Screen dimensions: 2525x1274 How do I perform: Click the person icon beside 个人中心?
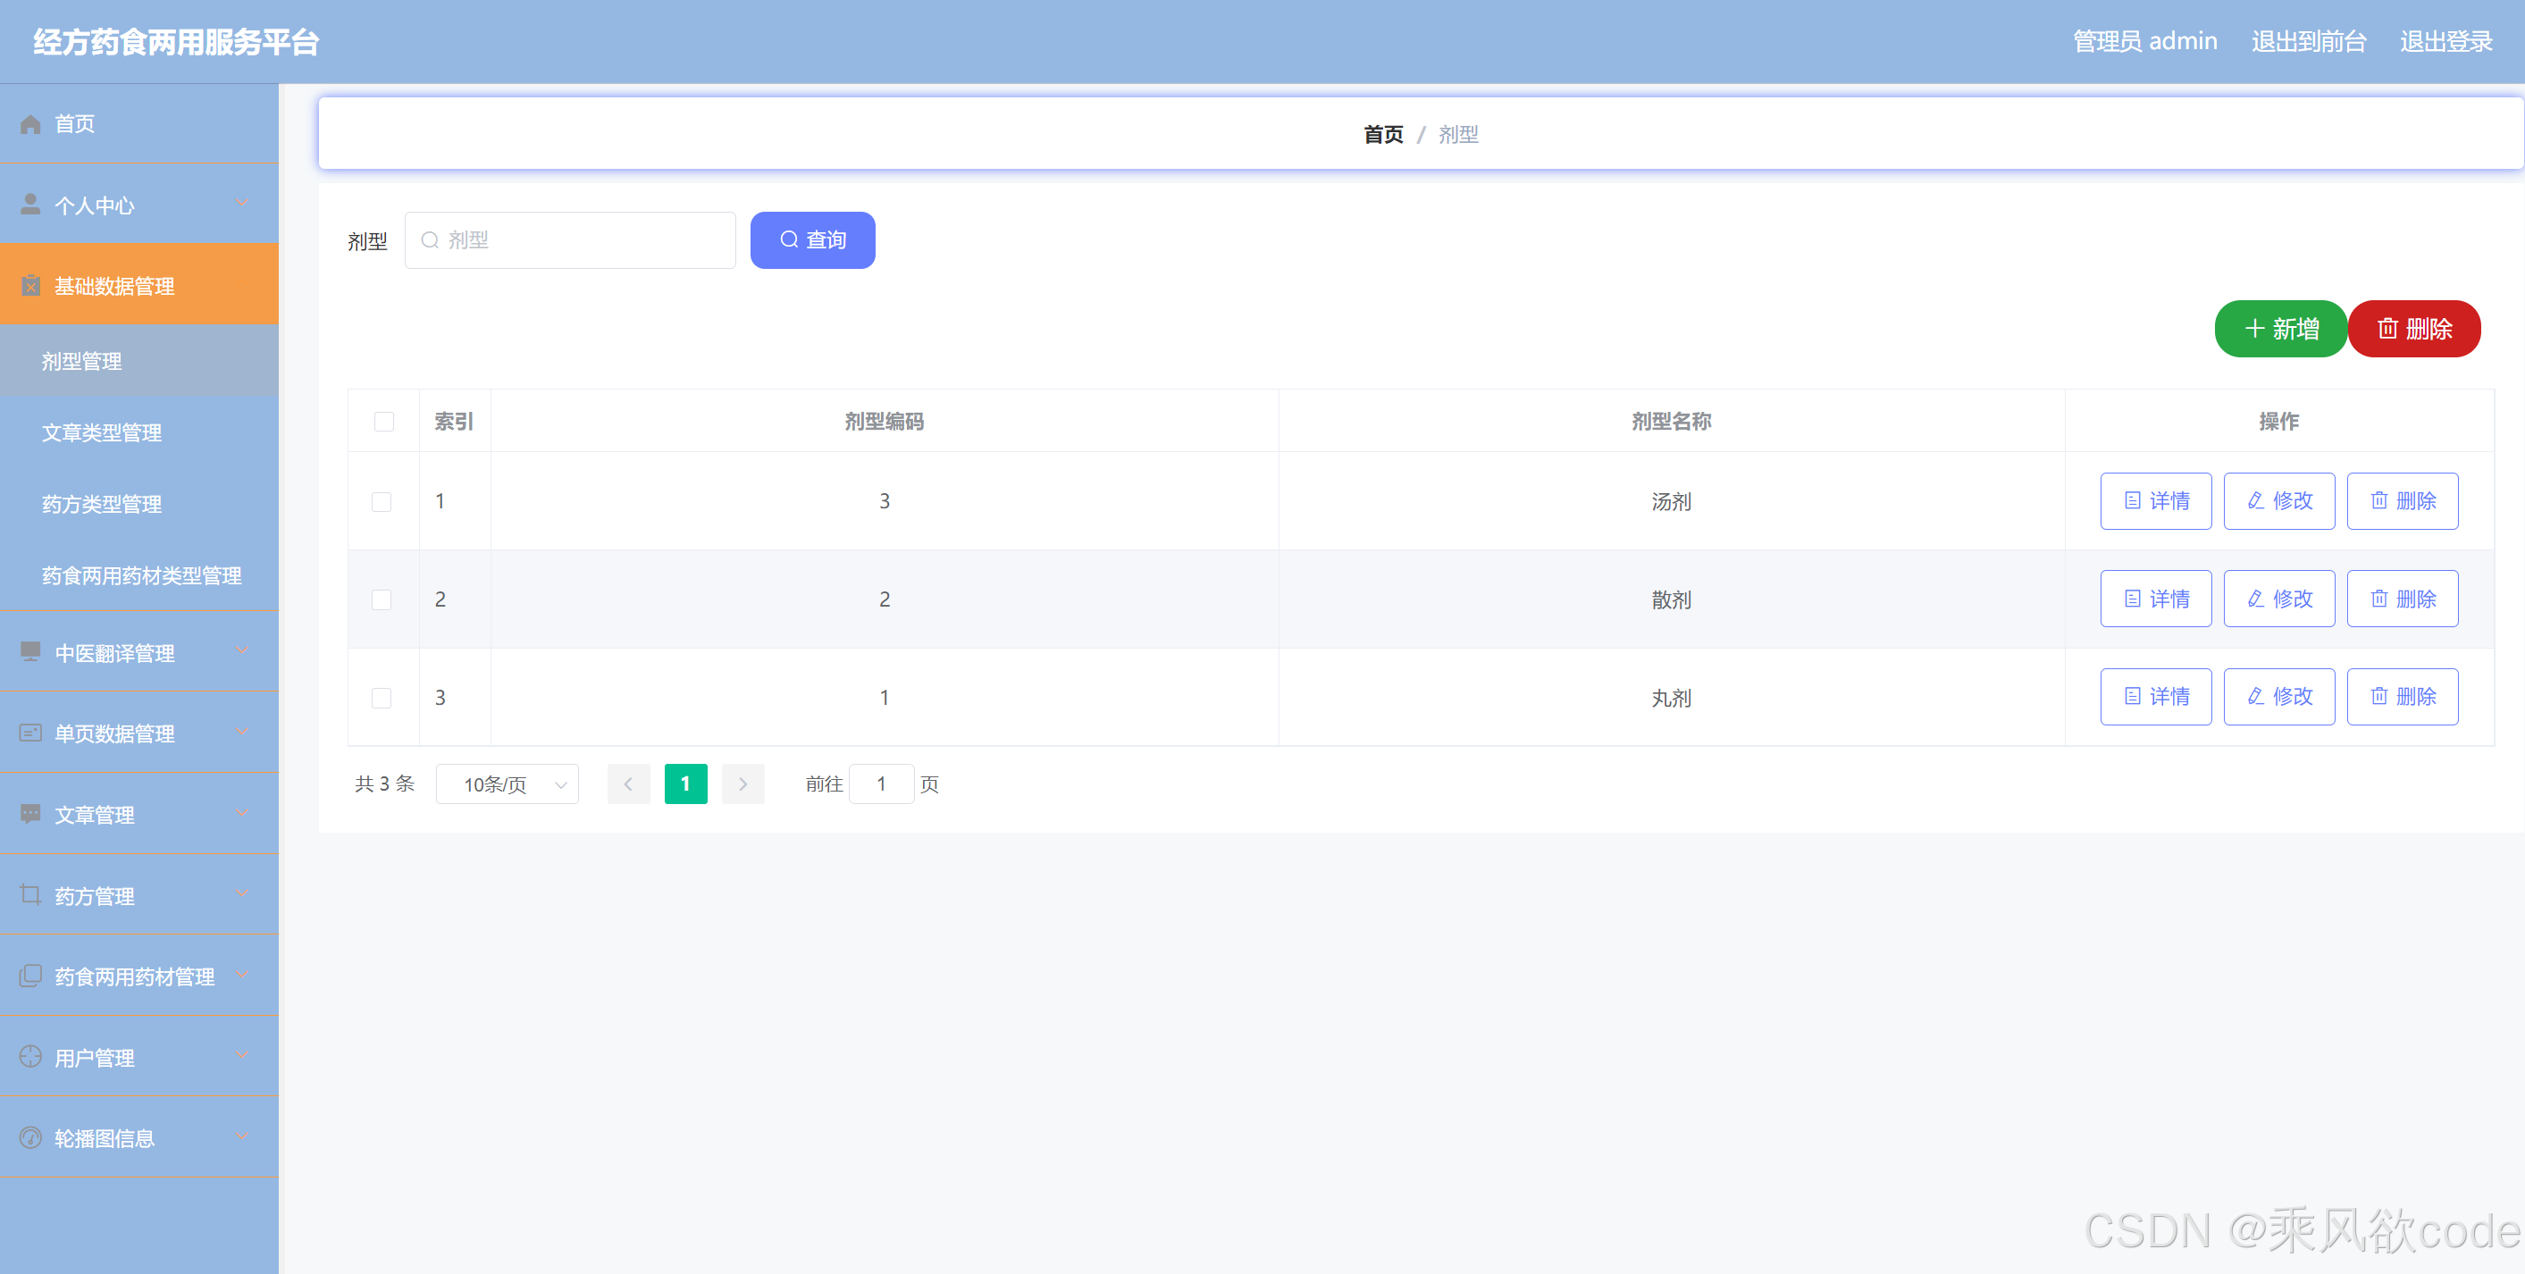(x=29, y=204)
